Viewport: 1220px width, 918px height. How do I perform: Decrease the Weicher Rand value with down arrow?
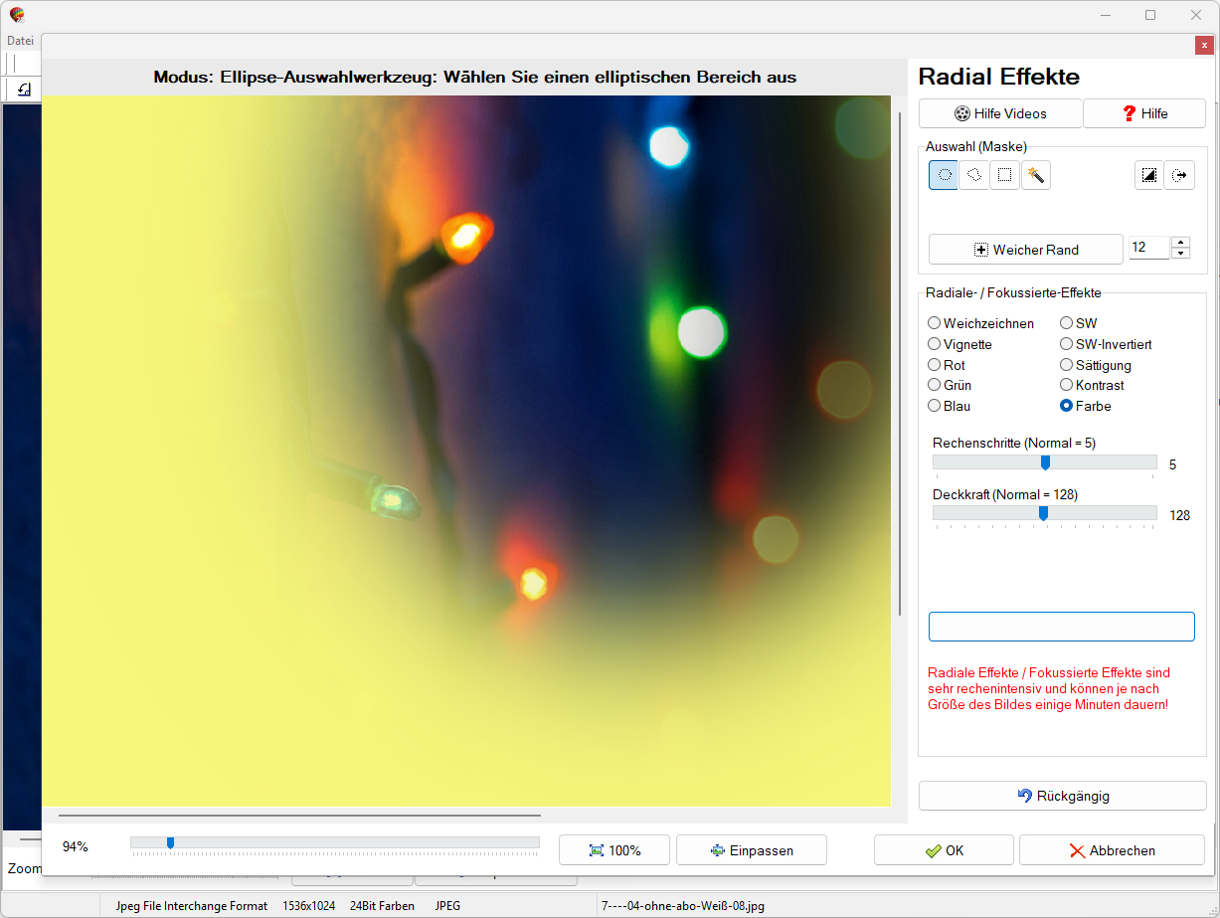tap(1180, 254)
